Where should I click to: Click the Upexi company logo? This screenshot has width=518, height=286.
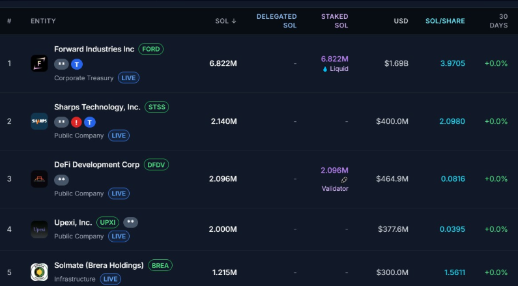tap(39, 229)
